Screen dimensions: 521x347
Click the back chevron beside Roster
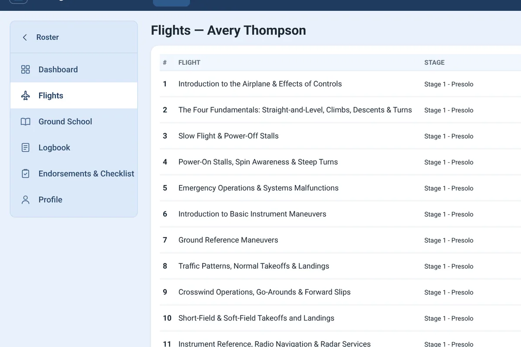[x=25, y=37]
